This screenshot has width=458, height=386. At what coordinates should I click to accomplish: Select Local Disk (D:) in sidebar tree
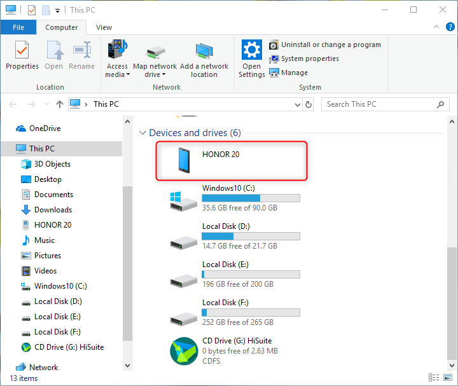point(52,301)
